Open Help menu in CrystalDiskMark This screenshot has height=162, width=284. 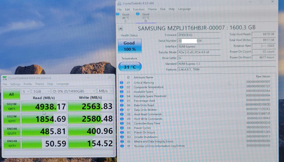click(50, 84)
